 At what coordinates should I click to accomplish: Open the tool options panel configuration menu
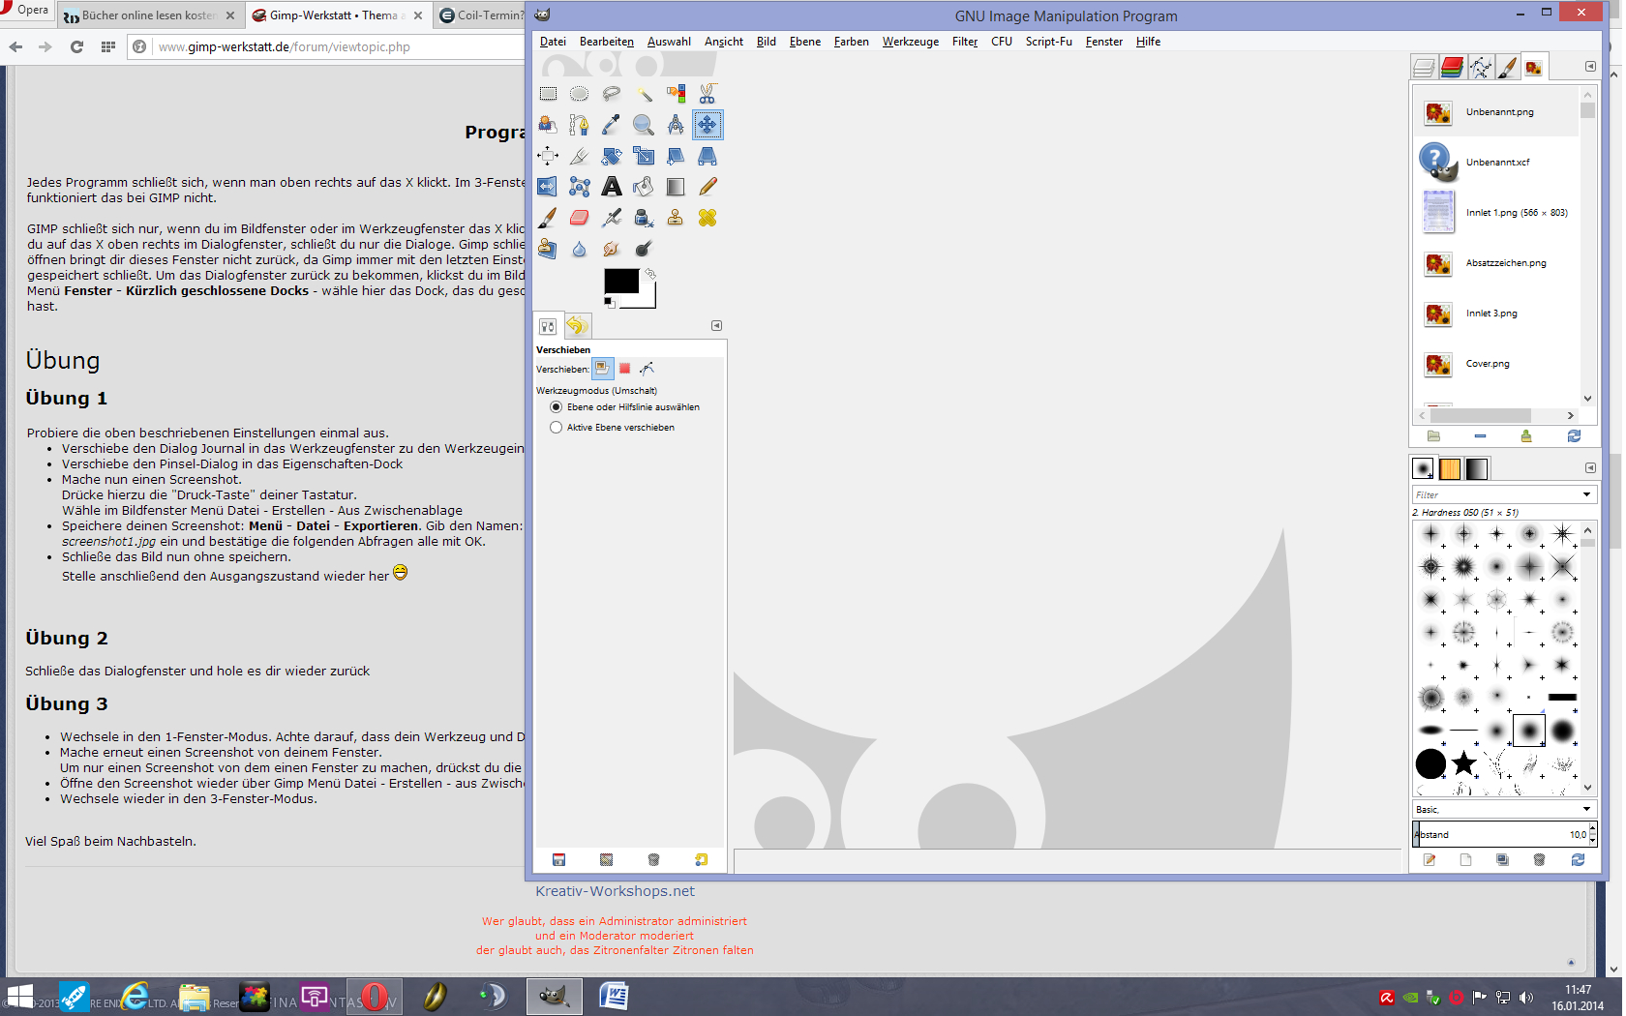(716, 326)
